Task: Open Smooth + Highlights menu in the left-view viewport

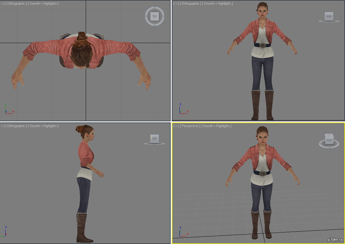Action: pos(43,126)
